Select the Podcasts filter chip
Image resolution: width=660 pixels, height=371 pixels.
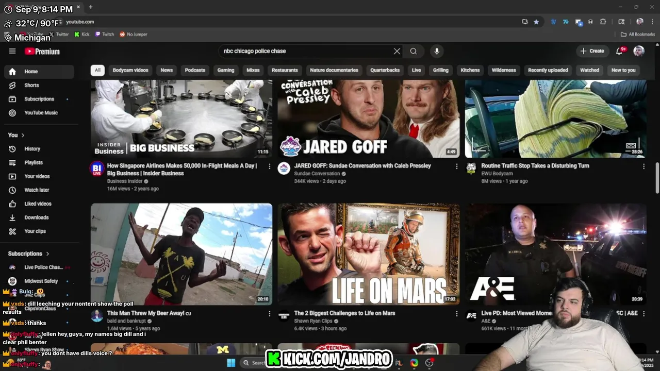point(195,70)
